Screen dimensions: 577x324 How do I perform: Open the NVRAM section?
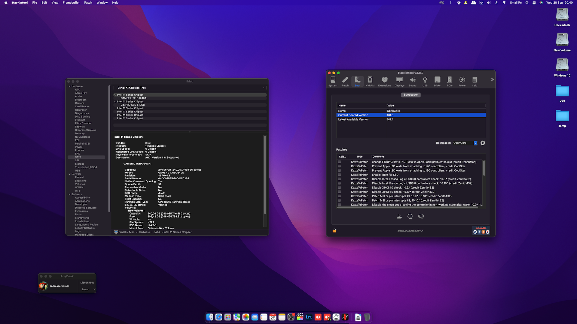point(370,81)
